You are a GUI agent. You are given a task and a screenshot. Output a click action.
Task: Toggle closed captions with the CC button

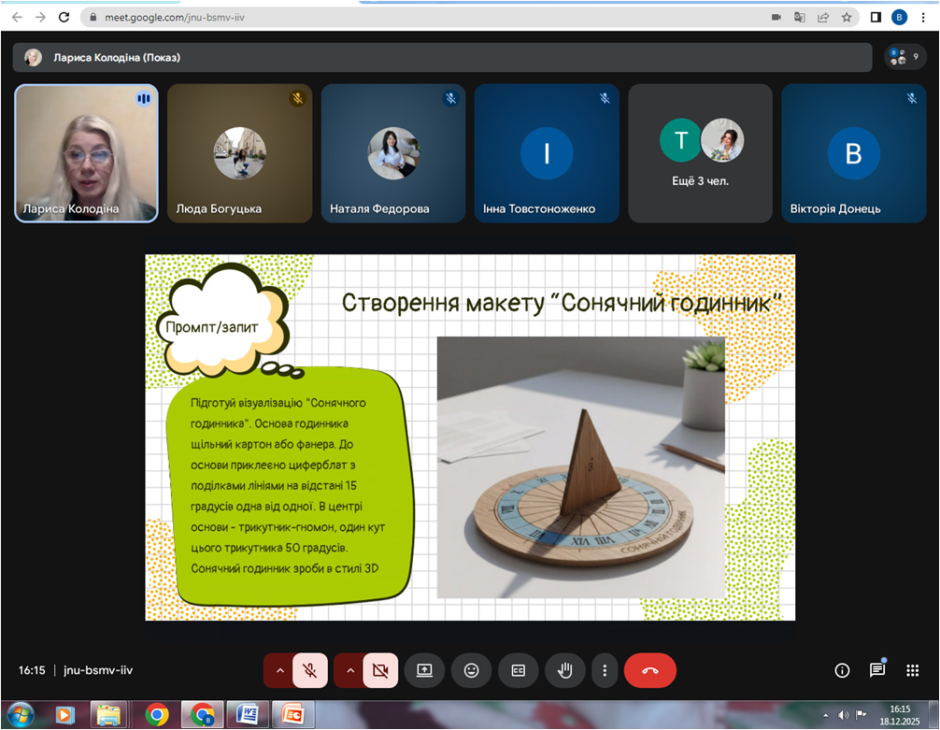pos(518,670)
